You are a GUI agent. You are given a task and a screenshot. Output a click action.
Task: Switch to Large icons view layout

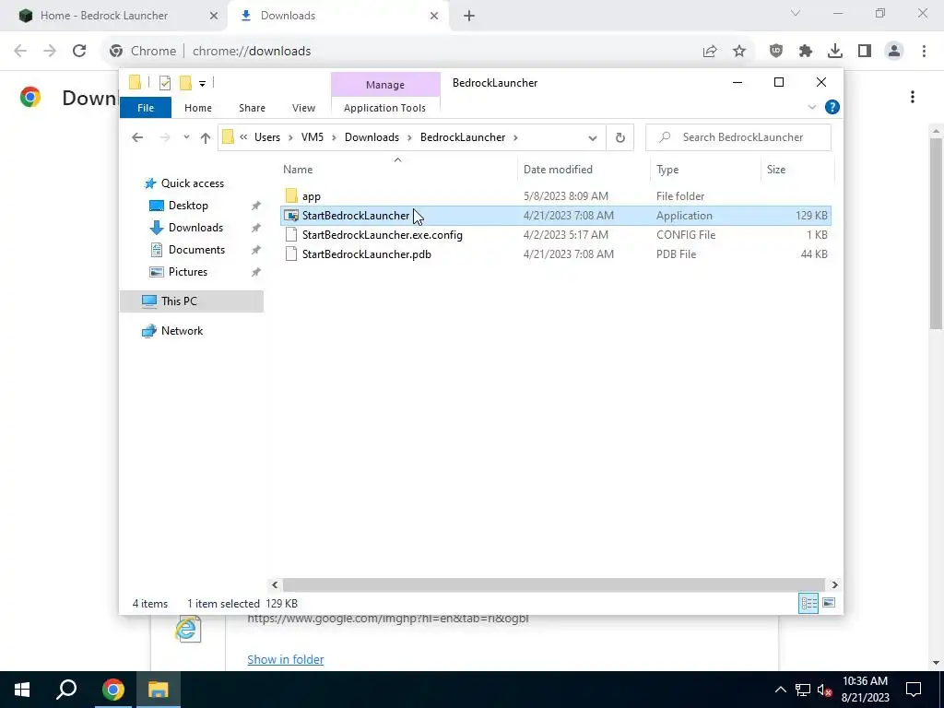[x=829, y=603]
